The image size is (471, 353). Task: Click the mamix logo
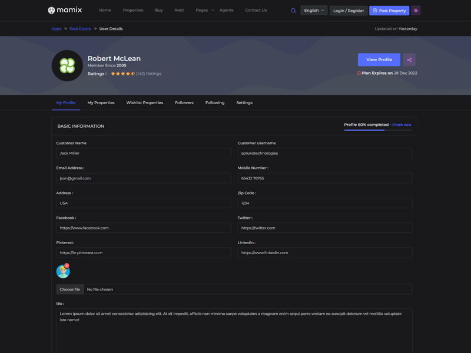[x=65, y=10]
